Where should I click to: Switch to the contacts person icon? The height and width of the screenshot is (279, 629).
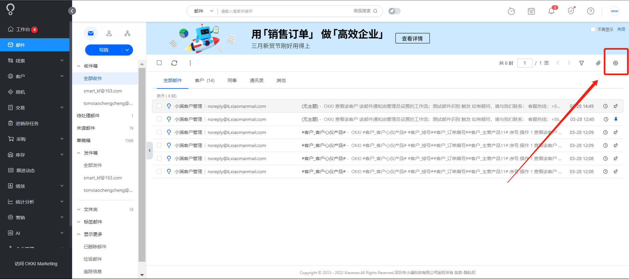[109, 33]
